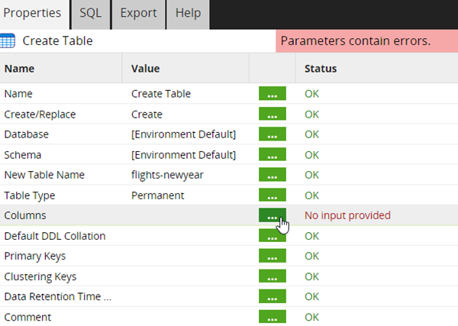Image resolution: width=458 pixels, height=326 pixels.
Task: Click the Create Table component icon
Action: [8, 41]
